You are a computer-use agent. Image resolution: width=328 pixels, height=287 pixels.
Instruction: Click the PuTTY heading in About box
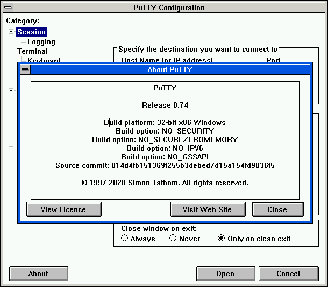pos(165,88)
